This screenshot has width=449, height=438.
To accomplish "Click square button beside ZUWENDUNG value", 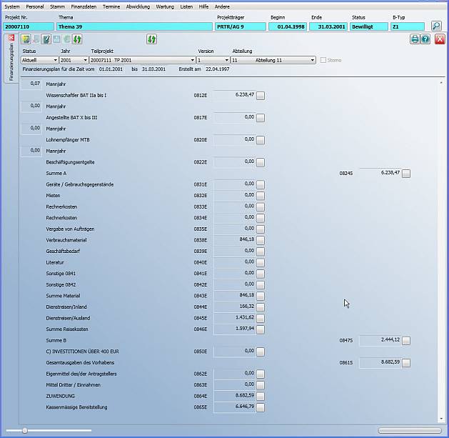I will (261, 396).
